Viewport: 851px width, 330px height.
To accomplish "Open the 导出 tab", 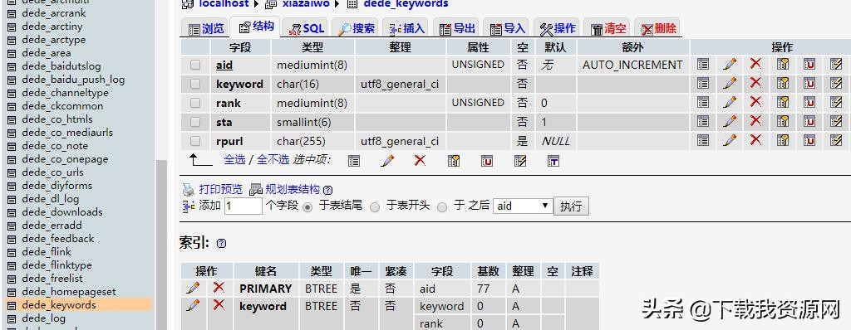I will pos(457,29).
